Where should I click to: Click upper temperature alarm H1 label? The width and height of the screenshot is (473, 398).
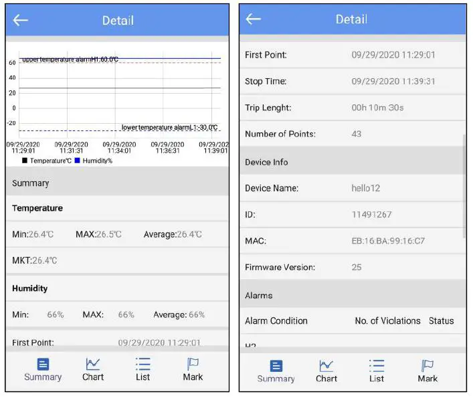[70, 60]
